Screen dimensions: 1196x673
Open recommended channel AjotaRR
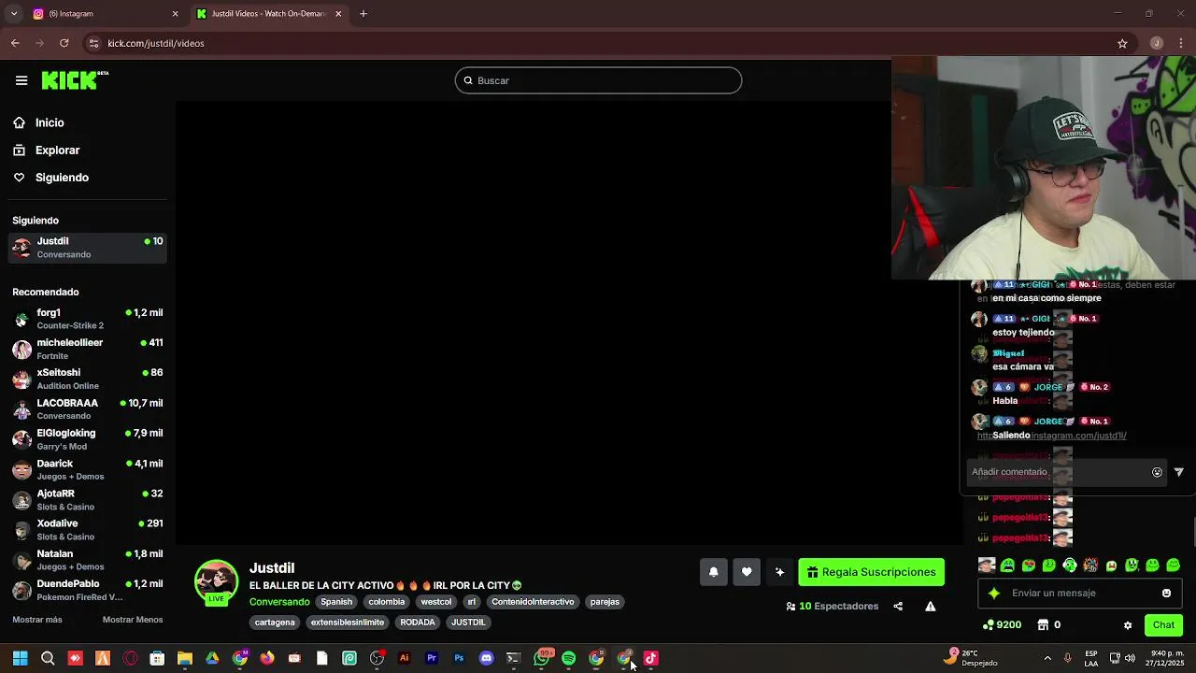coord(87,499)
